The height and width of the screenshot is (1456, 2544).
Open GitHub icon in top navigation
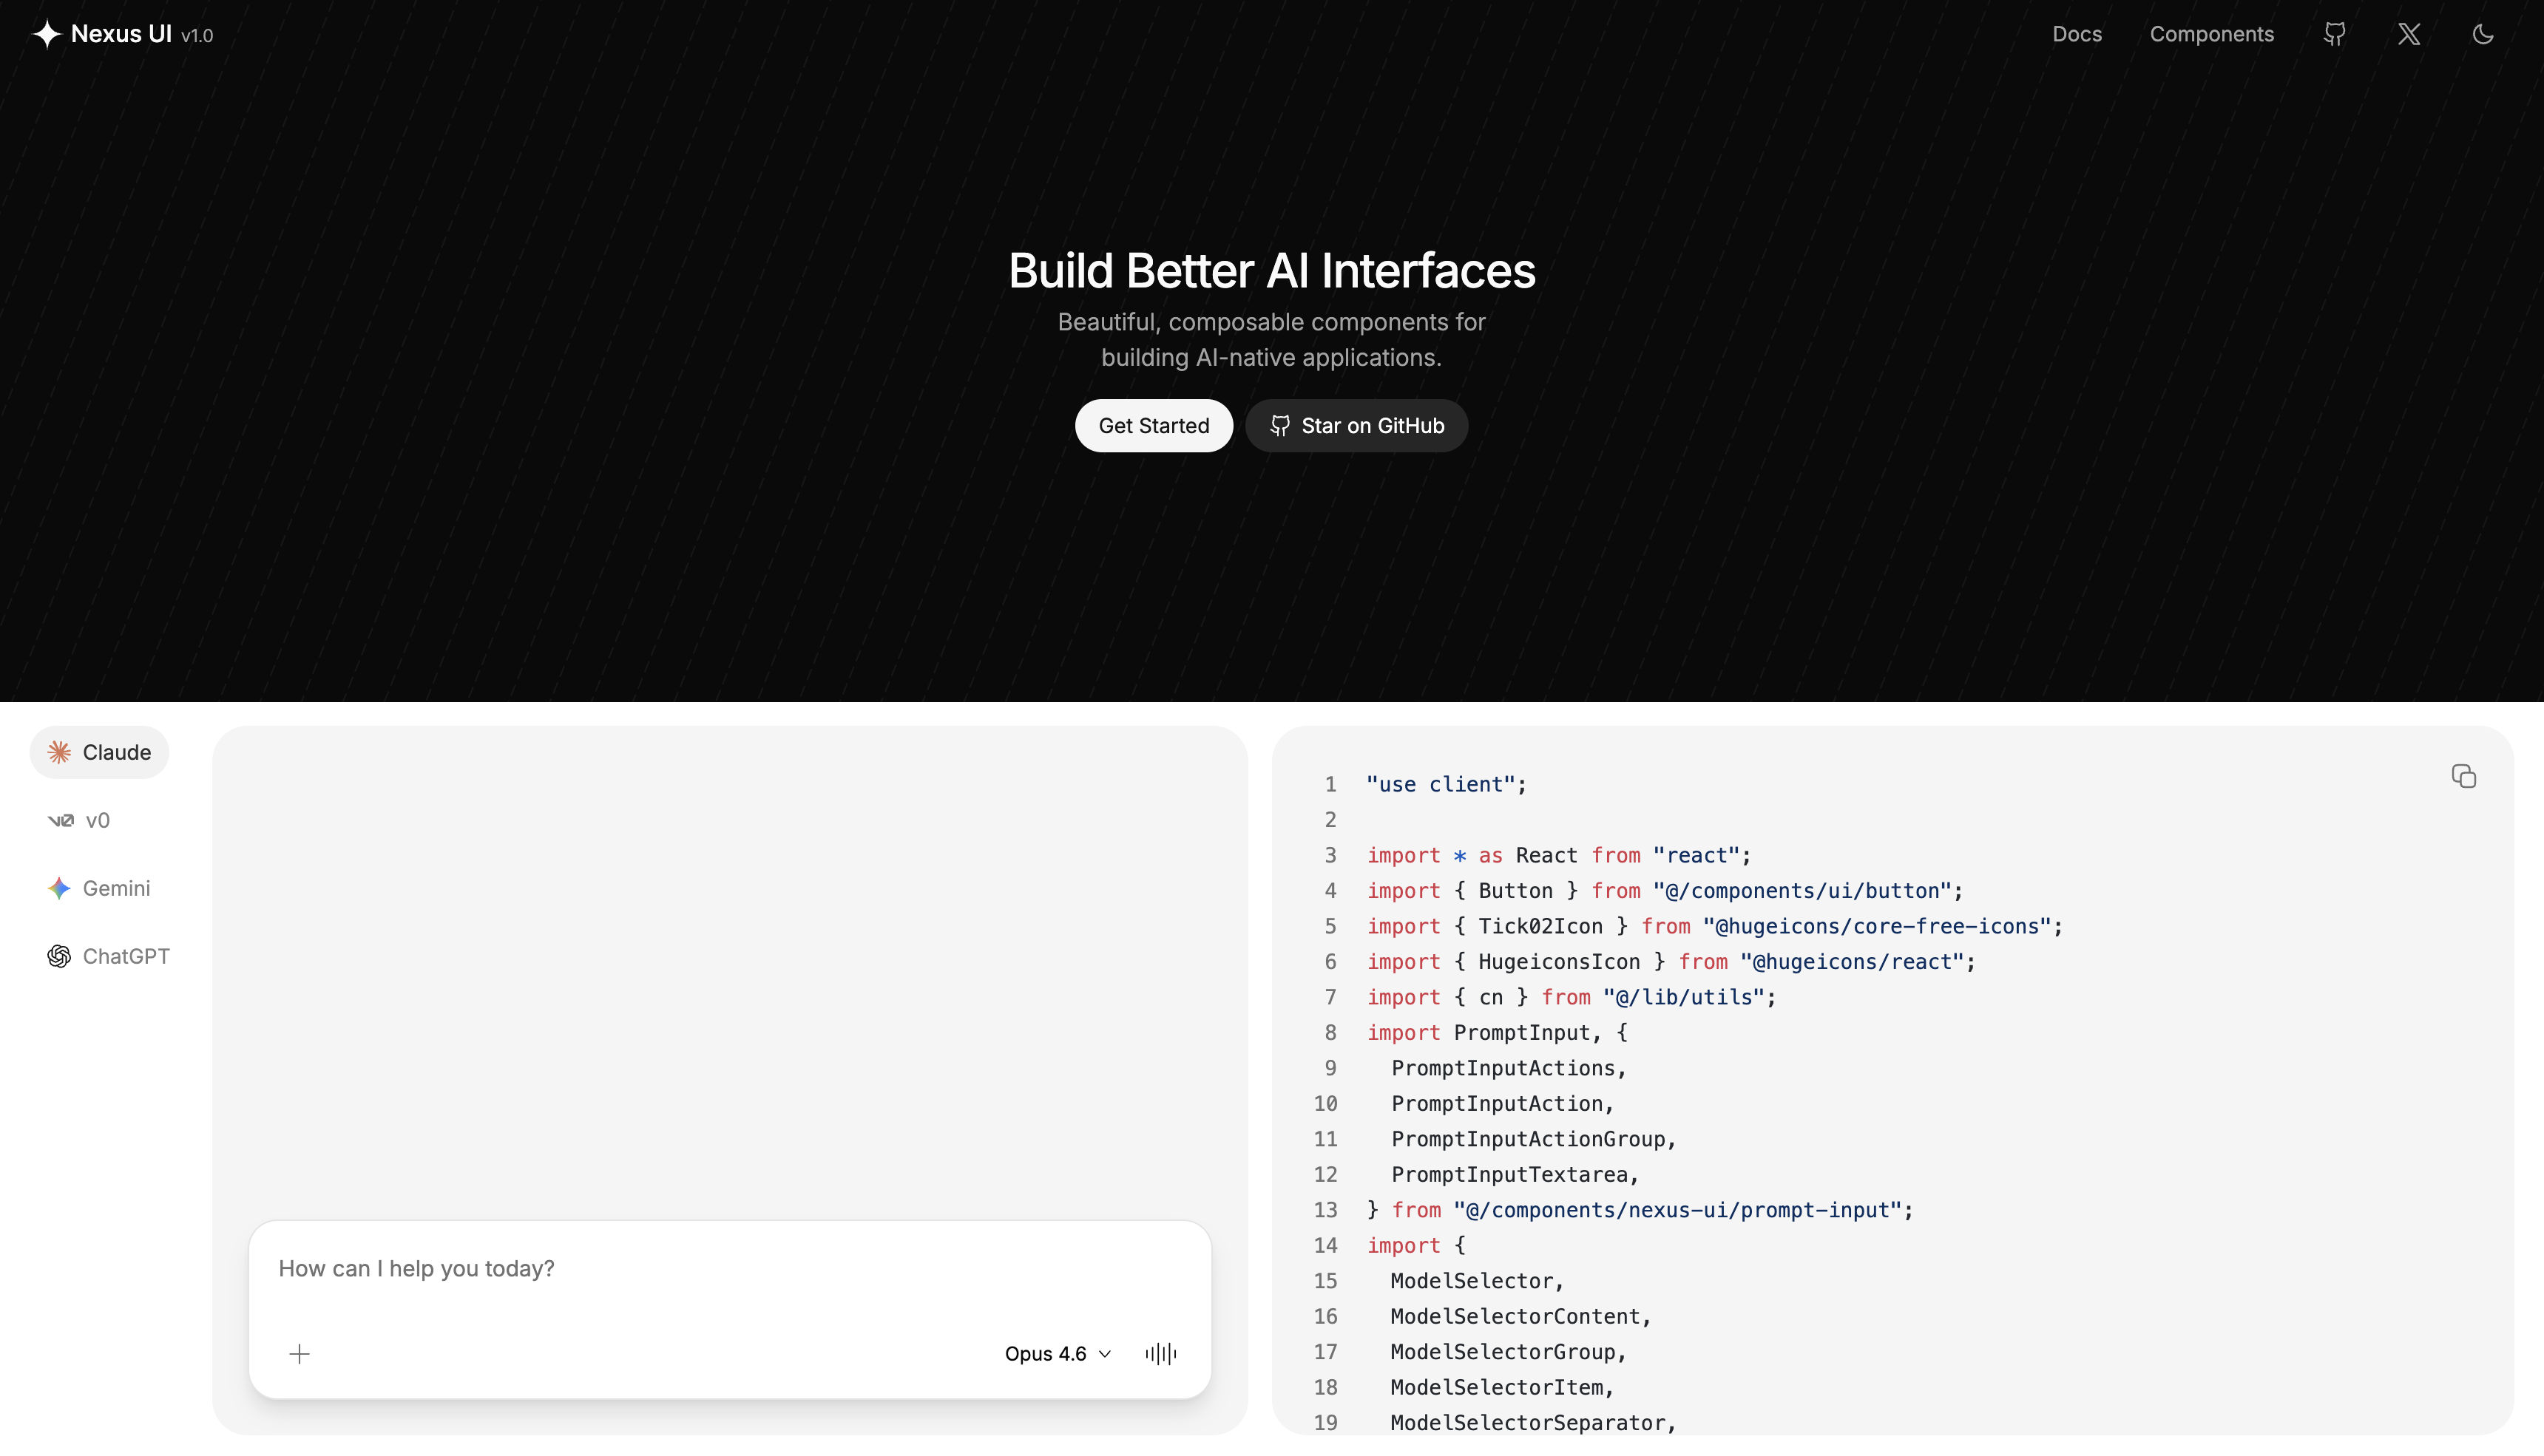[x=2334, y=35]
